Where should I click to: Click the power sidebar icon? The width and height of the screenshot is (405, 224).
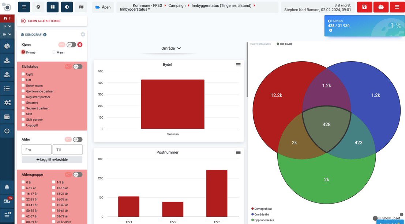pyautogui.click(x=7, y=131)
